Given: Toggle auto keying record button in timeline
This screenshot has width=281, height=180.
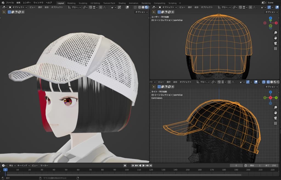Looking at the screenshot, I should click(x=125, y=166).
